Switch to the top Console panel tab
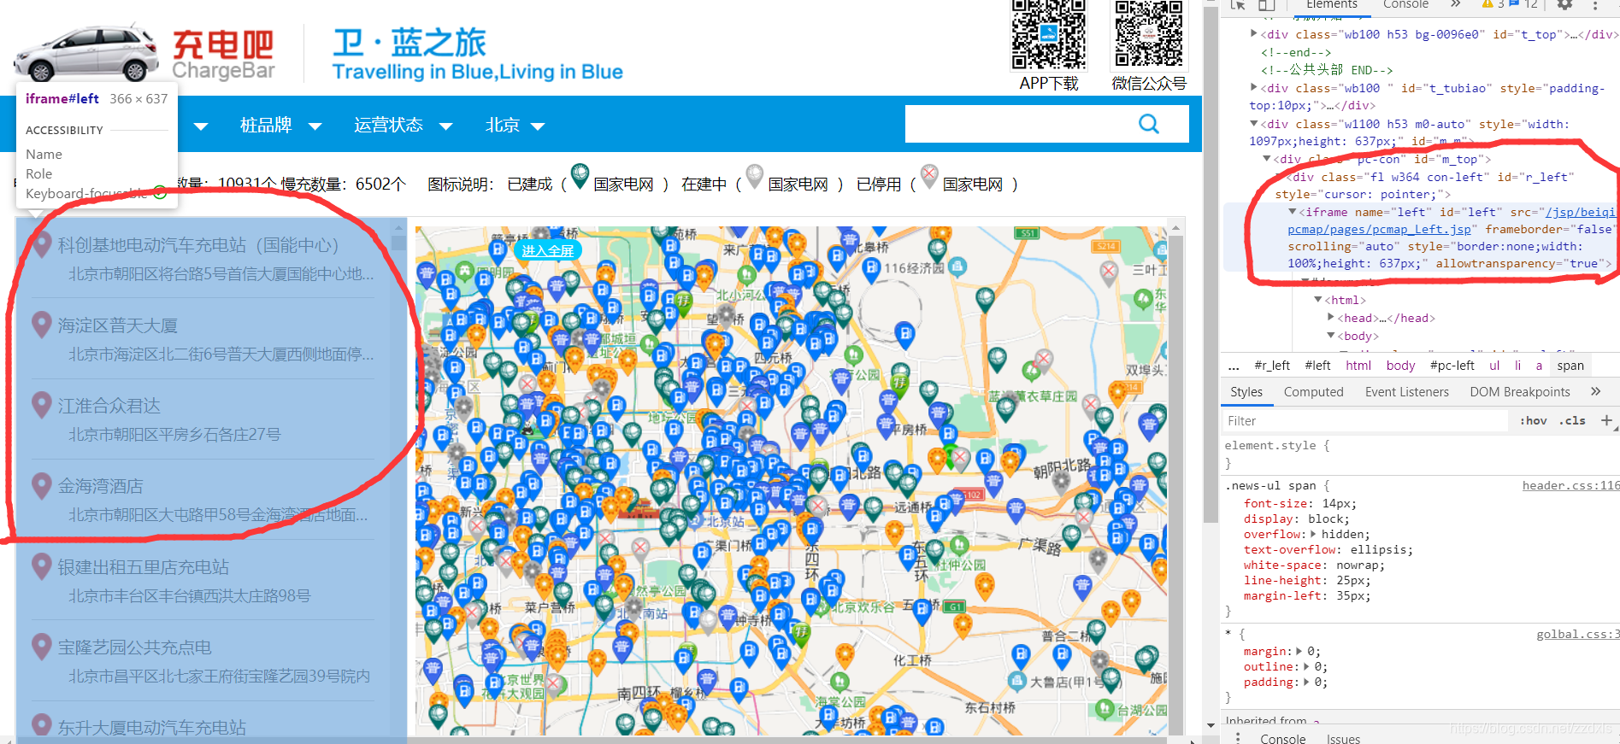Viewport: 1620px width, 744px height. pos(1405,5)
